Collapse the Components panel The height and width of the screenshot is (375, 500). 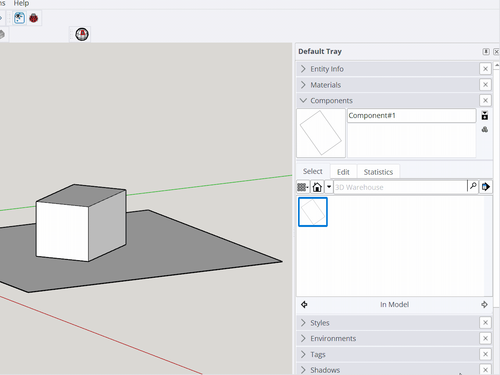[304, 100]
